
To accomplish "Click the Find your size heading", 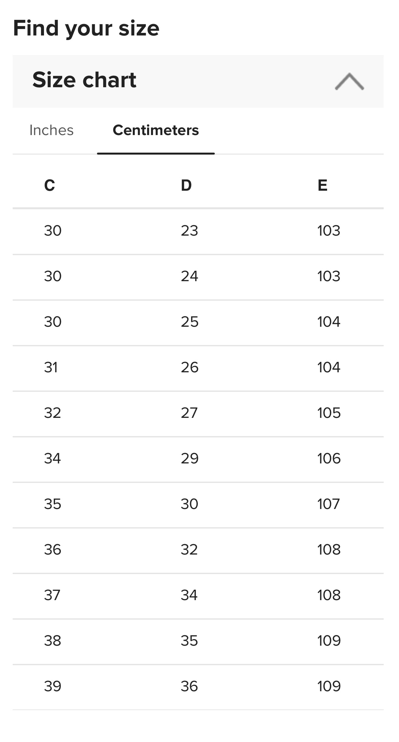I will pyautogui.click(x=86, y=28).
